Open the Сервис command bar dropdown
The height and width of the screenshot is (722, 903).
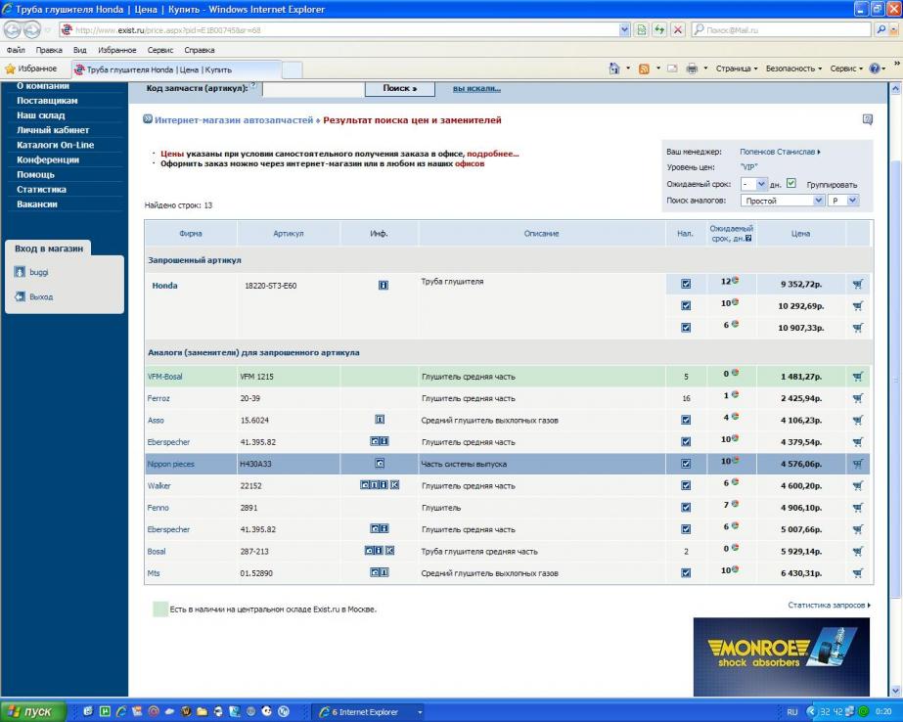click(x=846, y=68)
